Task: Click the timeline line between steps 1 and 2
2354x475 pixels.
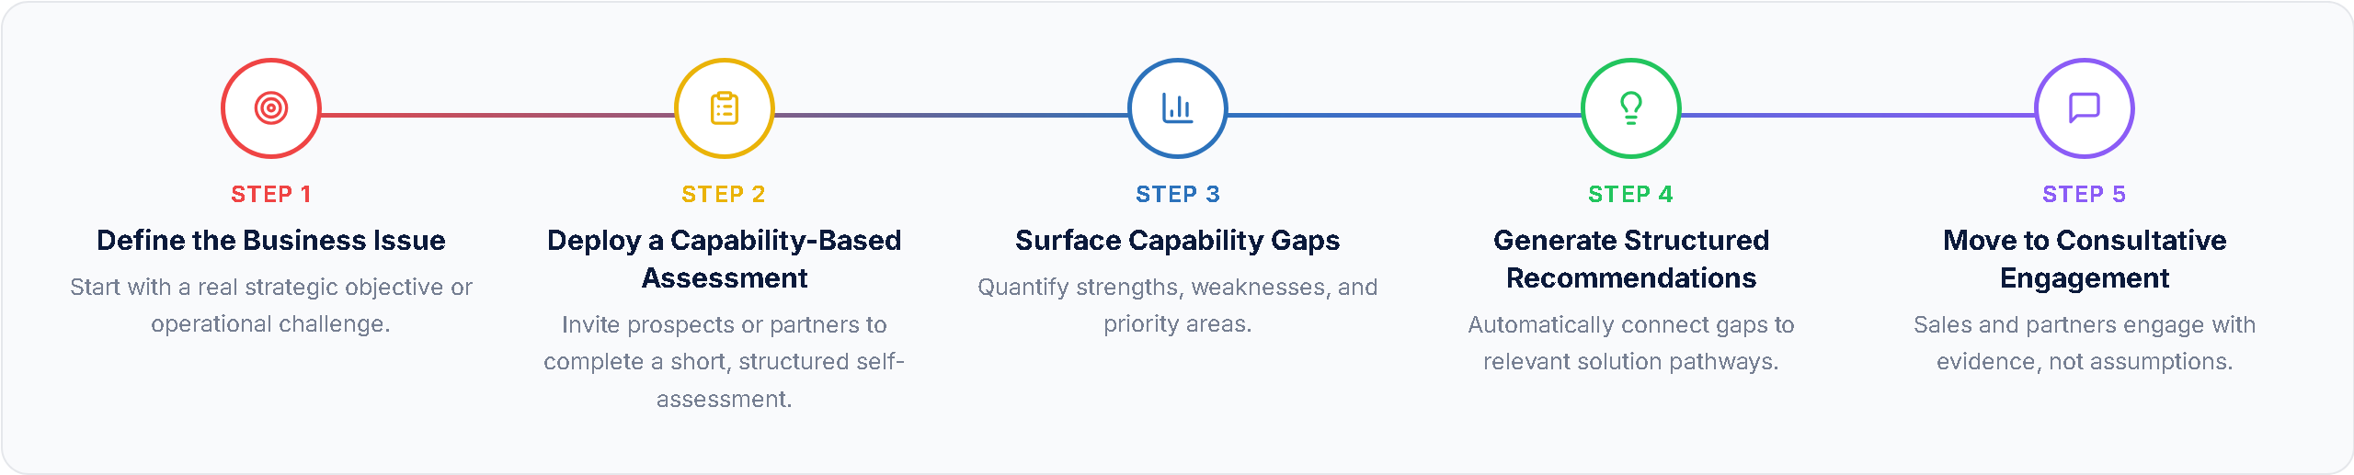Action: pyautogui.click(x=497, y=116)
